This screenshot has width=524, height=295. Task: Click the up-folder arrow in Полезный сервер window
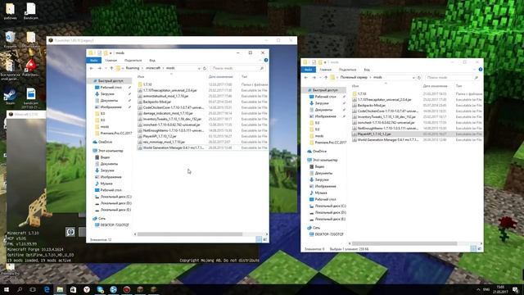click(326, 78)
